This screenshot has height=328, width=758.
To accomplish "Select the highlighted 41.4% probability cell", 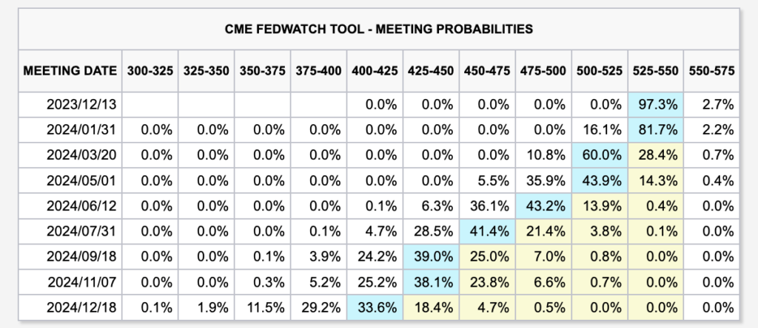I will click(487, 232).
